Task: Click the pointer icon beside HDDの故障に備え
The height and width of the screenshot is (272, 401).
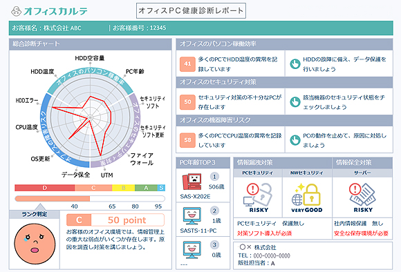Action: [x=295, y=64]
